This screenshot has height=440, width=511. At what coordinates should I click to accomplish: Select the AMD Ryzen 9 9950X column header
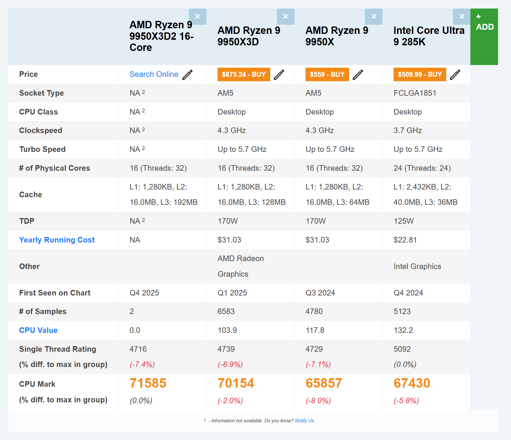[x=337, y=36]
